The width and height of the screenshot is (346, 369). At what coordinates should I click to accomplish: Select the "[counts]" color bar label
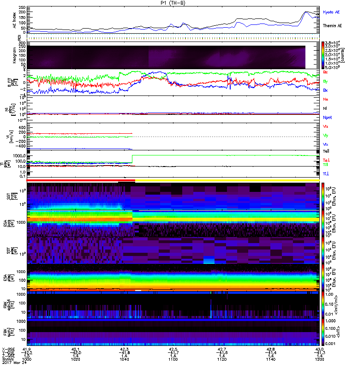pos(343,55)
